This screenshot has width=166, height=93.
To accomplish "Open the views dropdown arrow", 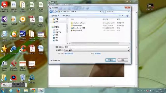I will [x=122, y=16].
